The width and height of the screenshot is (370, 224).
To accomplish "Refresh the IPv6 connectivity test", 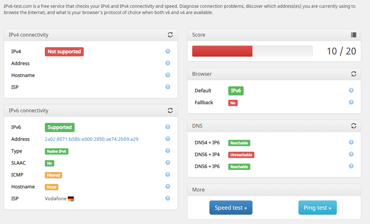I will (x=170, y=111).
